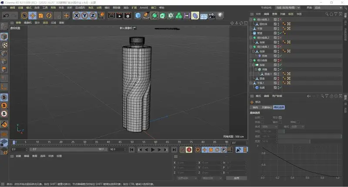Open the 衰减 falloff dropdown

tap(269, 127)
